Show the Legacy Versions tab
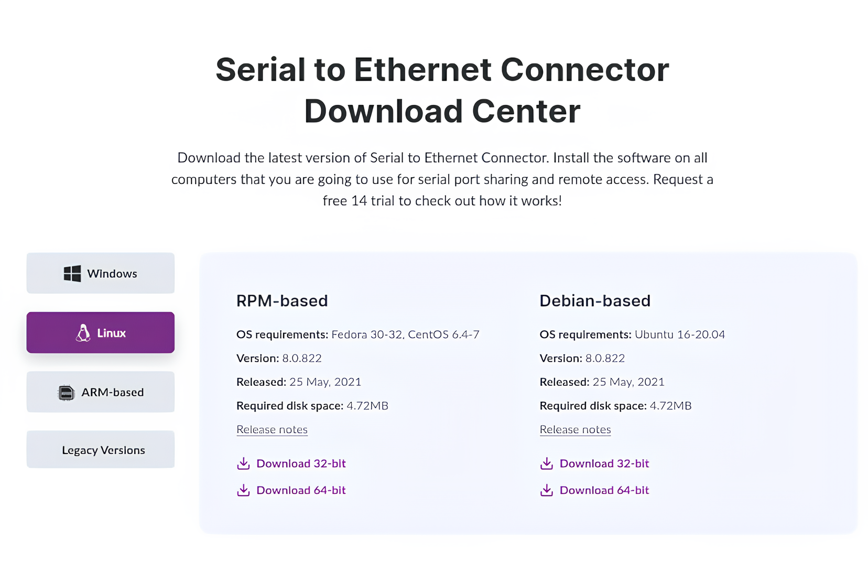This screenshot has width=868, height=584. [x=103, y=450]
